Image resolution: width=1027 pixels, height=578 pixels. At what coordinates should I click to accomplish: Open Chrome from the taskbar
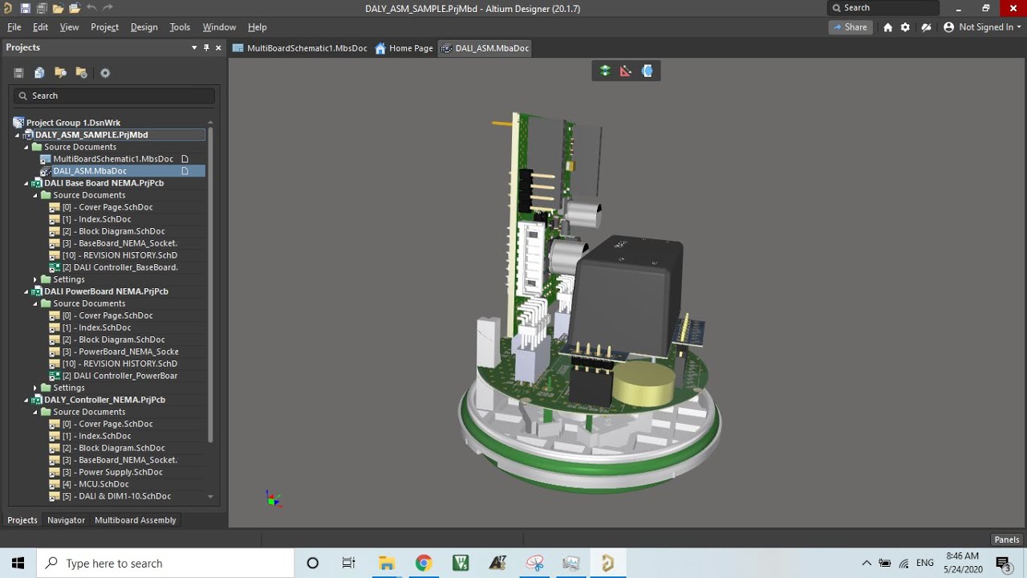(x=424, y=563)
